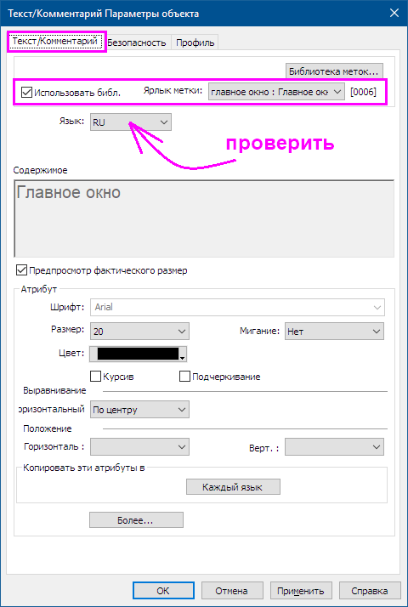Viewport: 408px width, 607px height.
Task: Switch to the Профиль tab
Action: coord(195,43)
